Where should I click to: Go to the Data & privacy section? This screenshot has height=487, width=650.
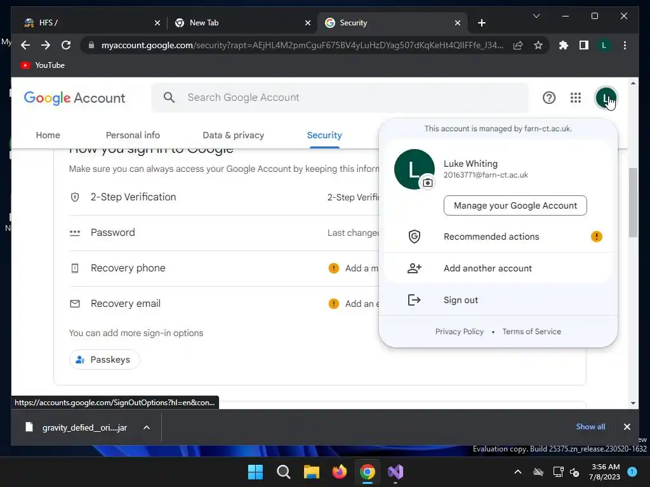coord(234,135)
